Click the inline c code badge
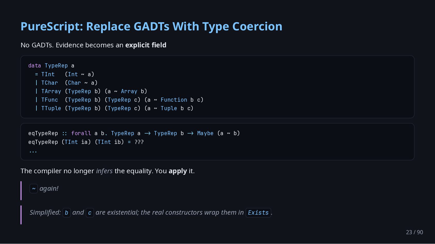 point(90,213)
